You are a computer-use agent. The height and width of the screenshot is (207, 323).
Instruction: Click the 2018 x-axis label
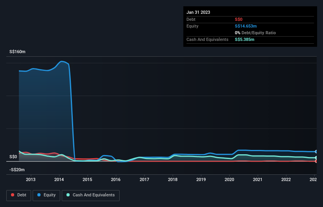pos(173,179)
